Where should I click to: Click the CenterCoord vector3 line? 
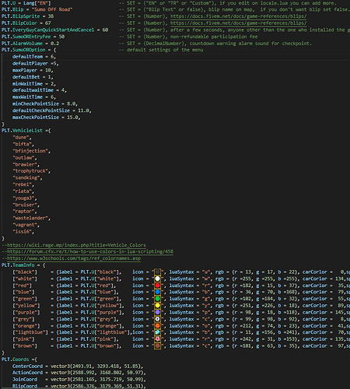pyautogui.click(x=78, y=366)
